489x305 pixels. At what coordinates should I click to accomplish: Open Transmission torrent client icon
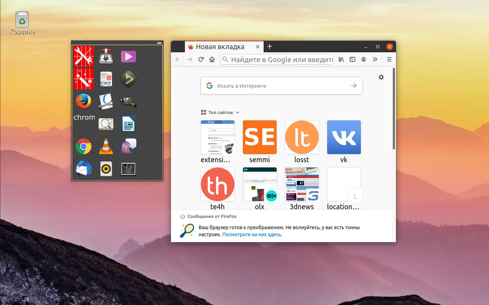106,56
